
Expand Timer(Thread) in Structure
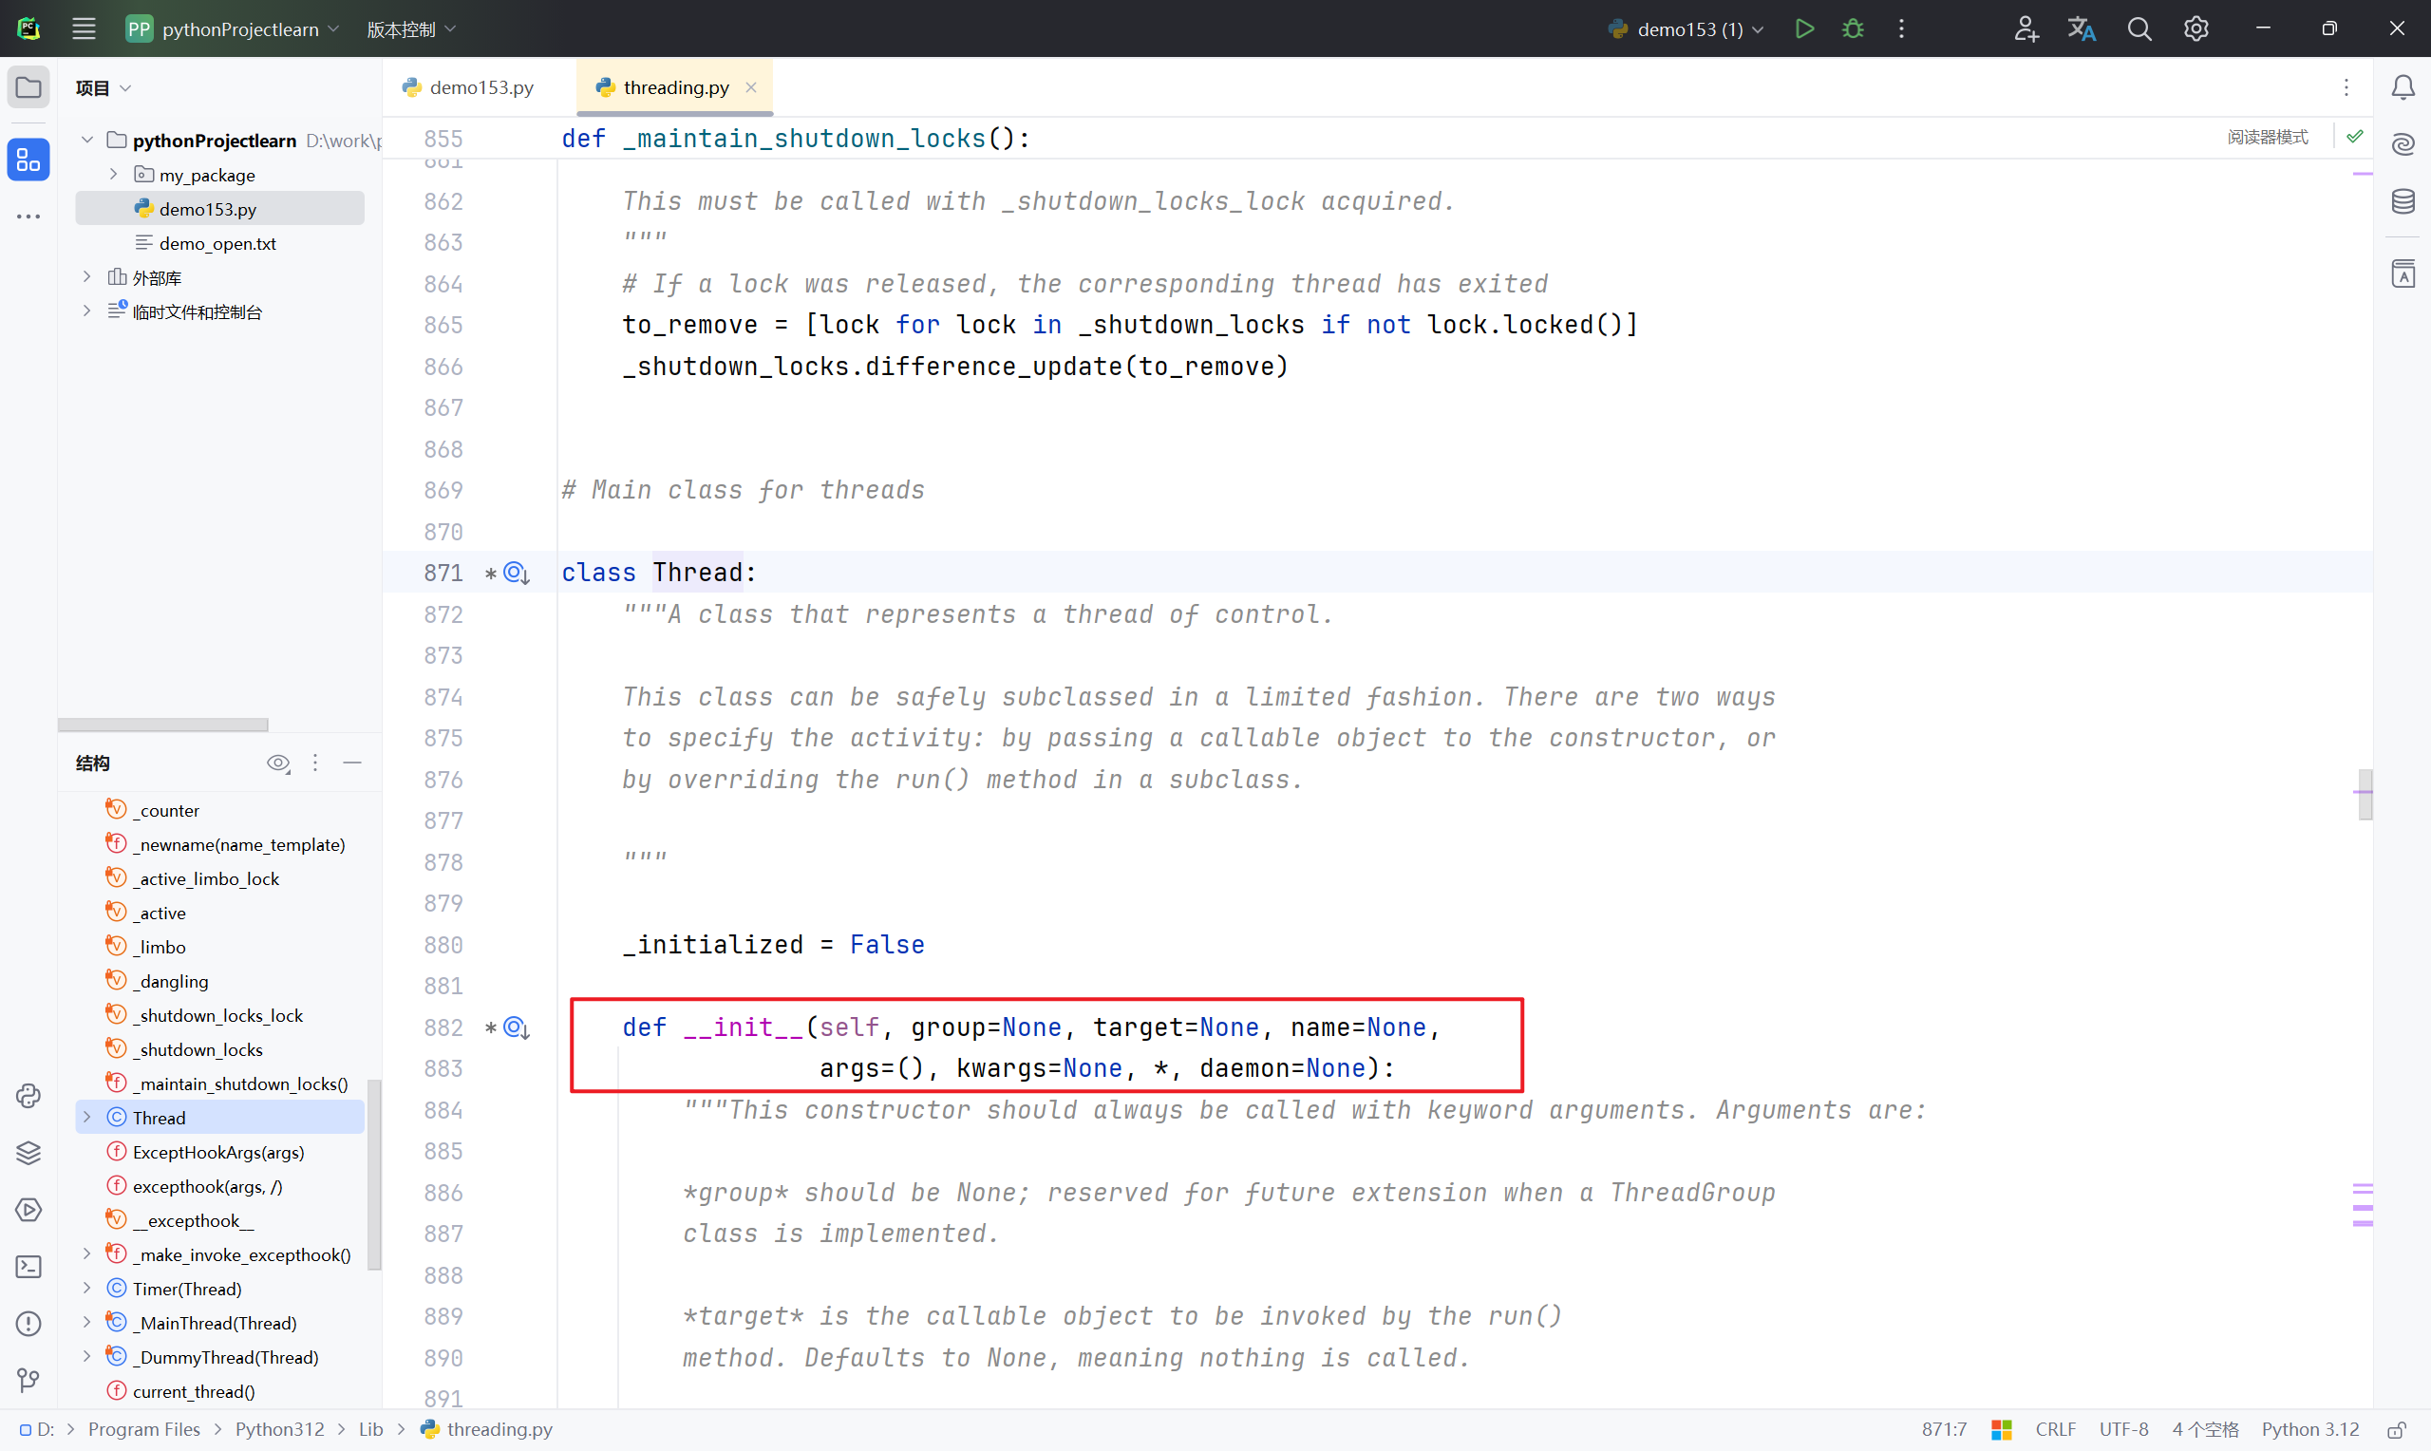click(87, 1288)
